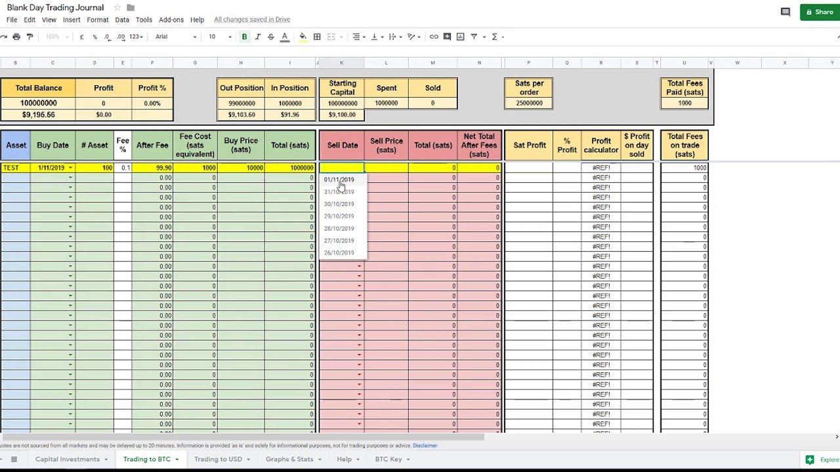Screen dimensions: 840x472
Task: Open the Help menu in the menu bar
Action: [x=197, y=20]
